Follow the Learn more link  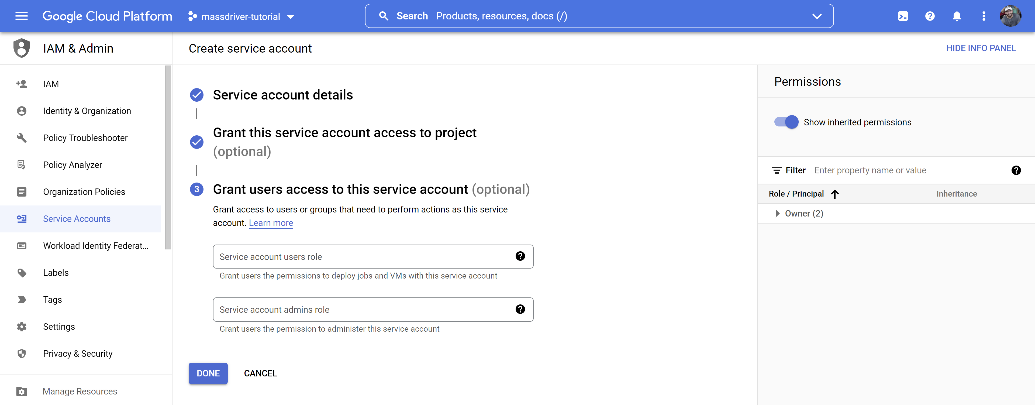pos(271,223)
